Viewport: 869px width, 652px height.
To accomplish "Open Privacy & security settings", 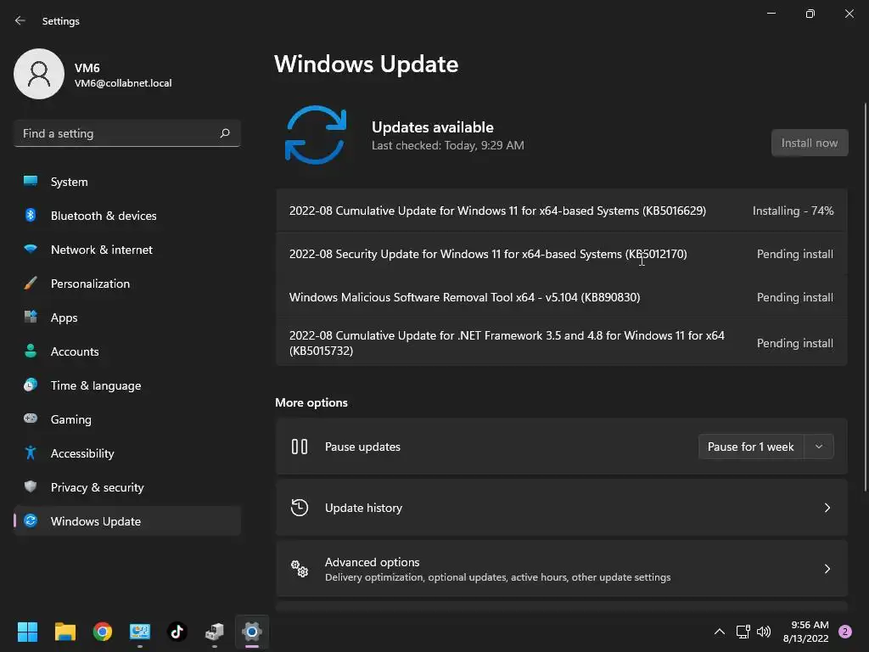I will point(127,487).
